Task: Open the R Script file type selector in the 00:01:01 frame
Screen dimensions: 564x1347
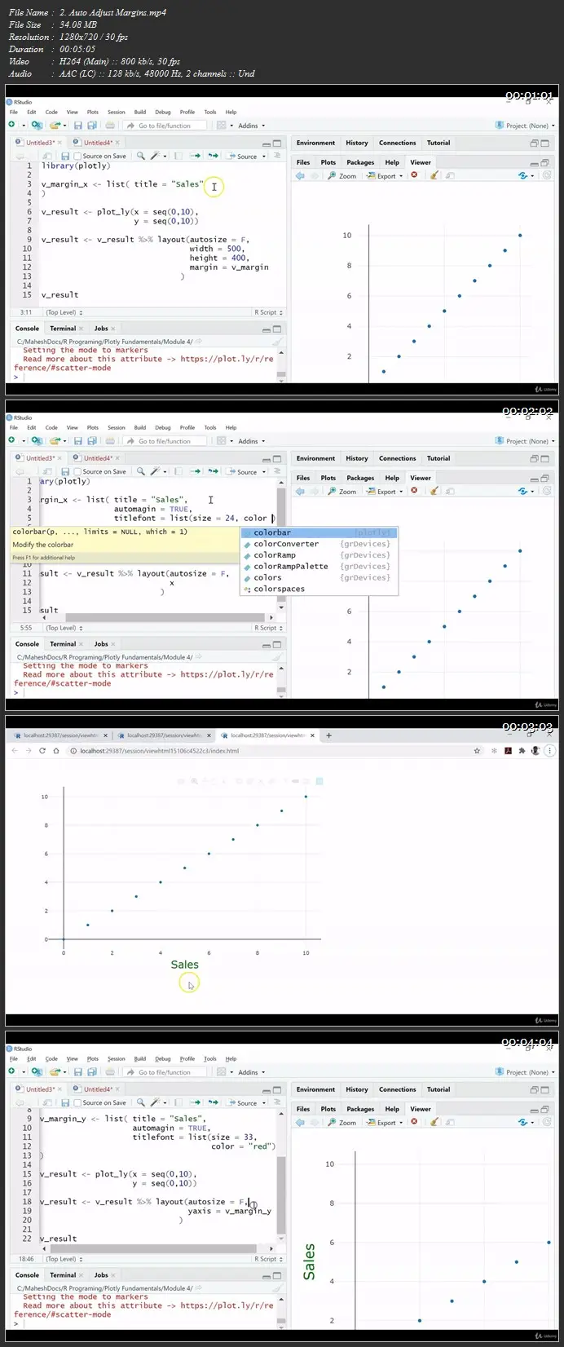Action: click(267, 312)
